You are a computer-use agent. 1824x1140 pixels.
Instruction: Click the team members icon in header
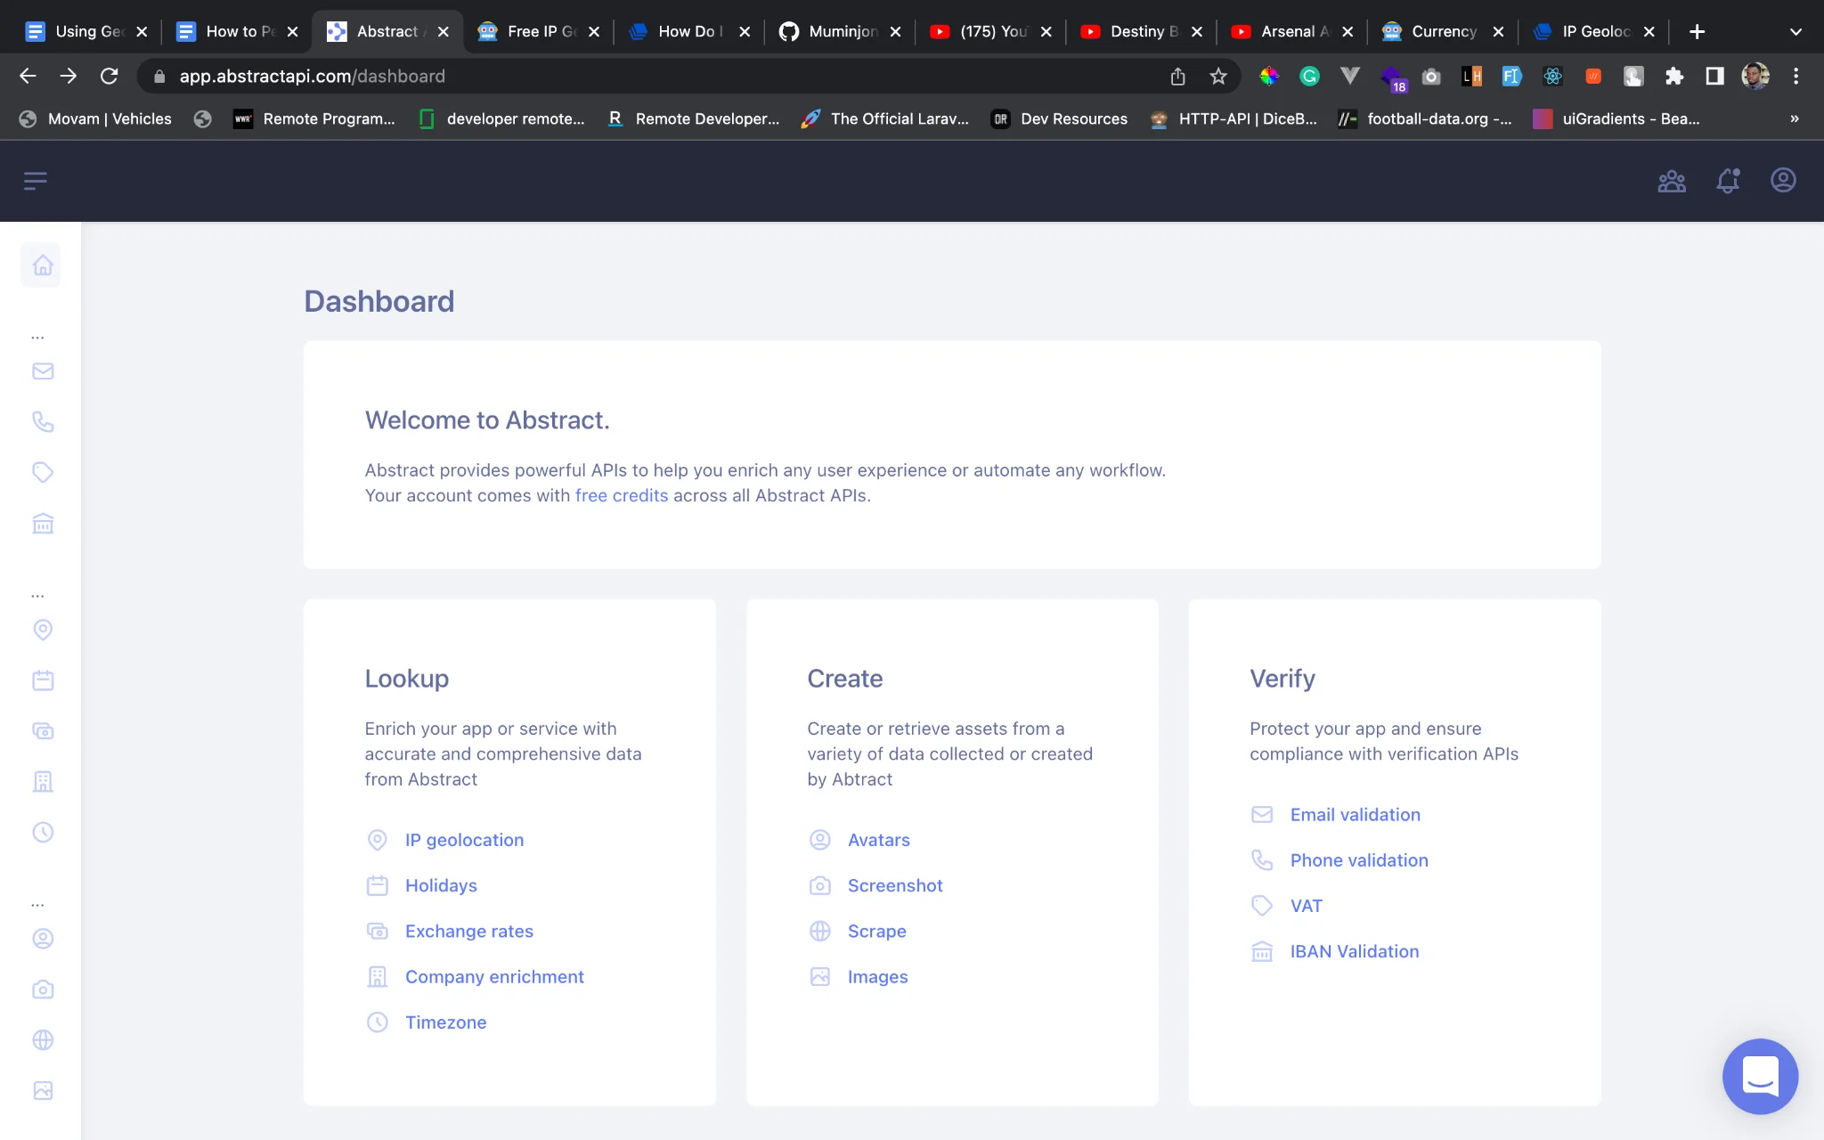point(1672,181)
